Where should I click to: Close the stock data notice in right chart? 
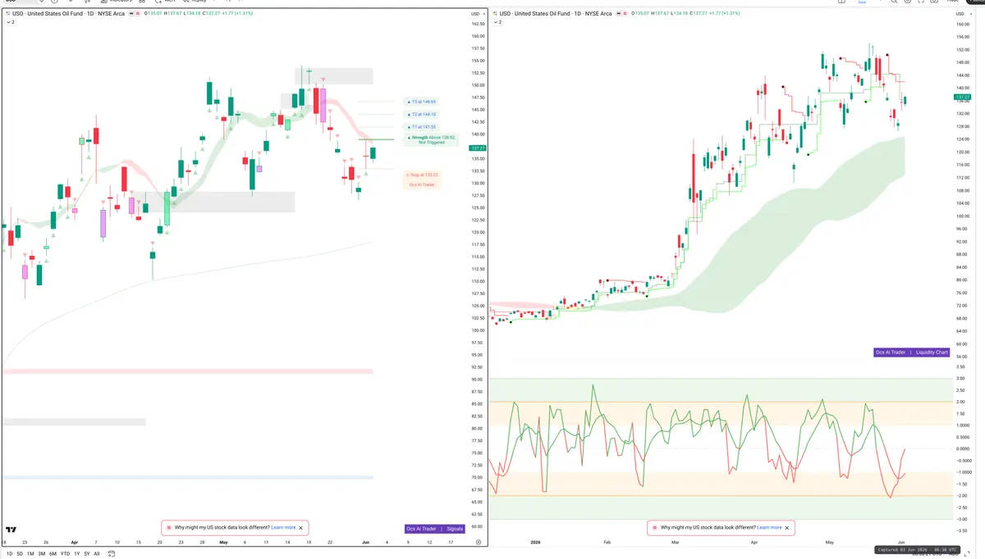click(x=787, y=528)
